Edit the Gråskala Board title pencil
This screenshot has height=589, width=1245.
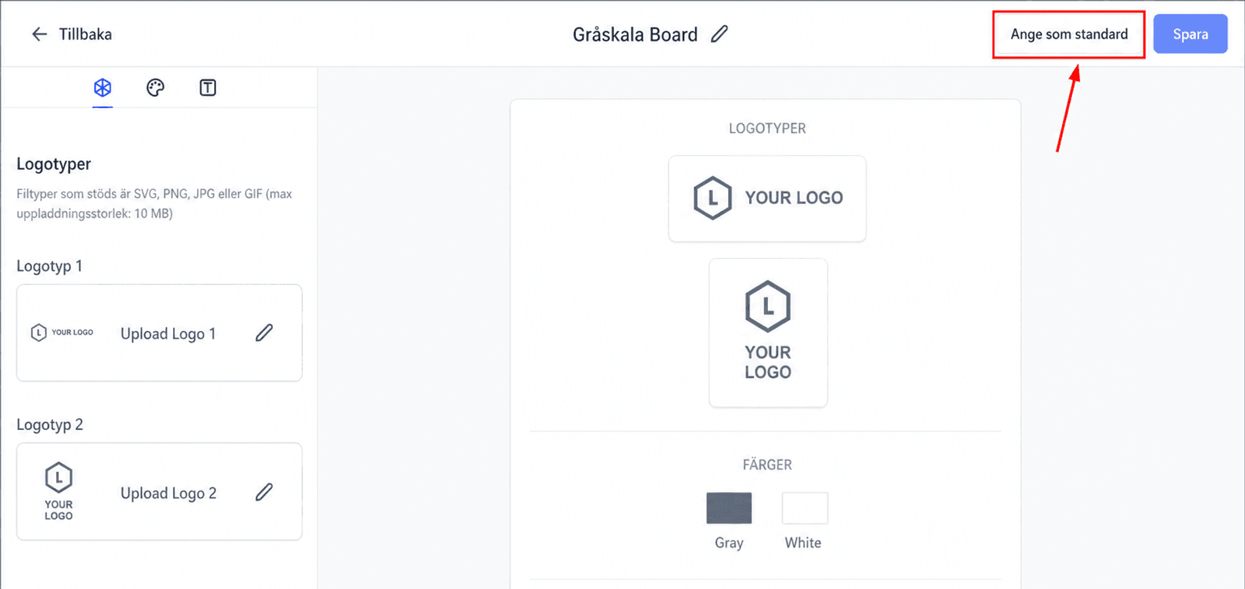719,34
